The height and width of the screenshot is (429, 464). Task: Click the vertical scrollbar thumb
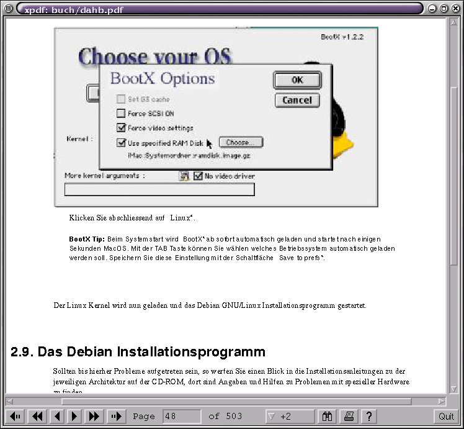click(453, 176)
